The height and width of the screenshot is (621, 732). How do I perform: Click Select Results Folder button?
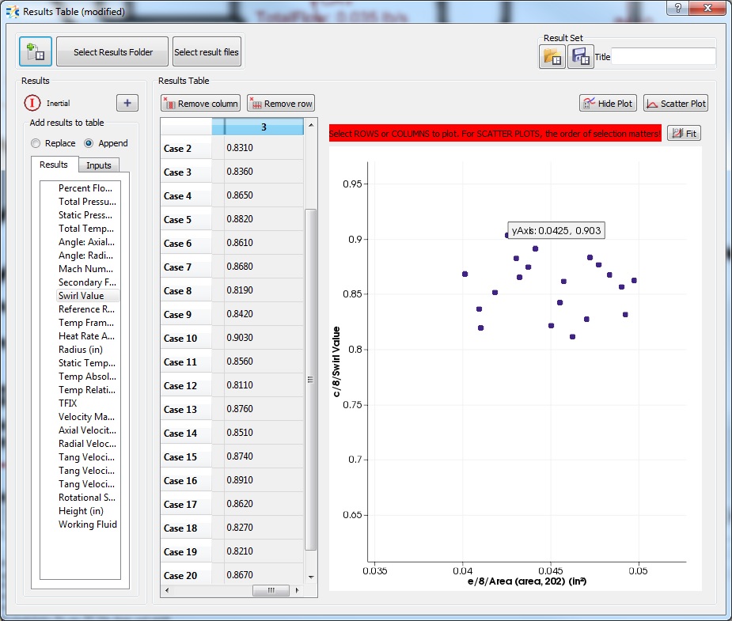pyautogui.click(x=112, y=52)
